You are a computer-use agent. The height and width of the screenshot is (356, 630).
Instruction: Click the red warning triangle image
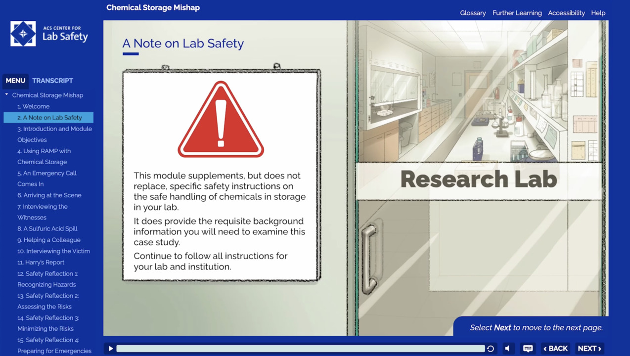pyautogui.click(x=221, y=120)
